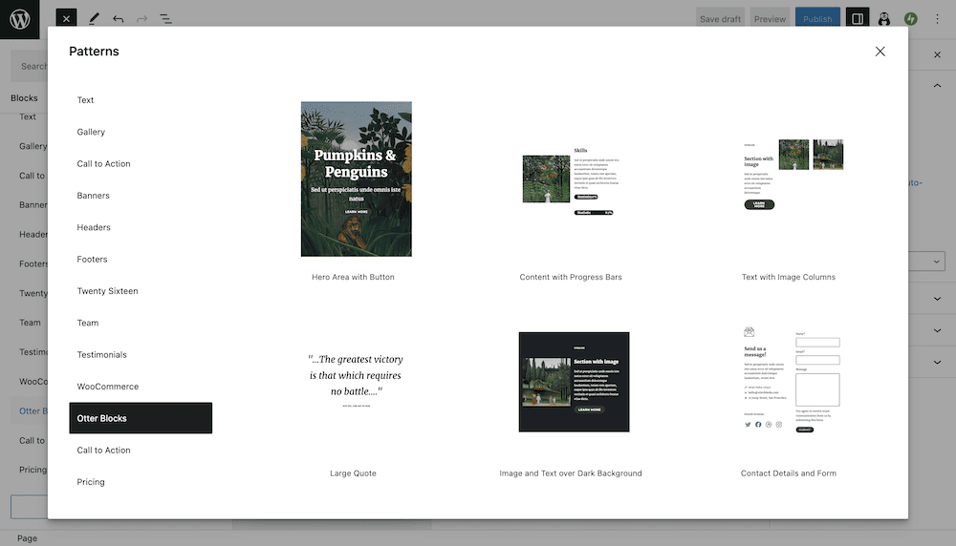Select the Team pattern category
Screen dimensions: 956x546
pyautogui.click(x=141, y=323)
